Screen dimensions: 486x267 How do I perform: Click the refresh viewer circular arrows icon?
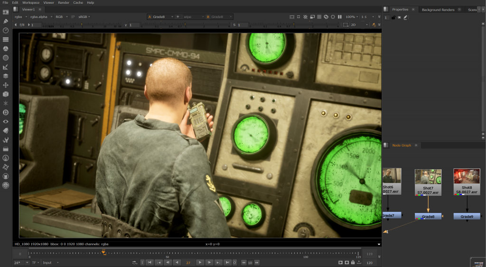326,17
